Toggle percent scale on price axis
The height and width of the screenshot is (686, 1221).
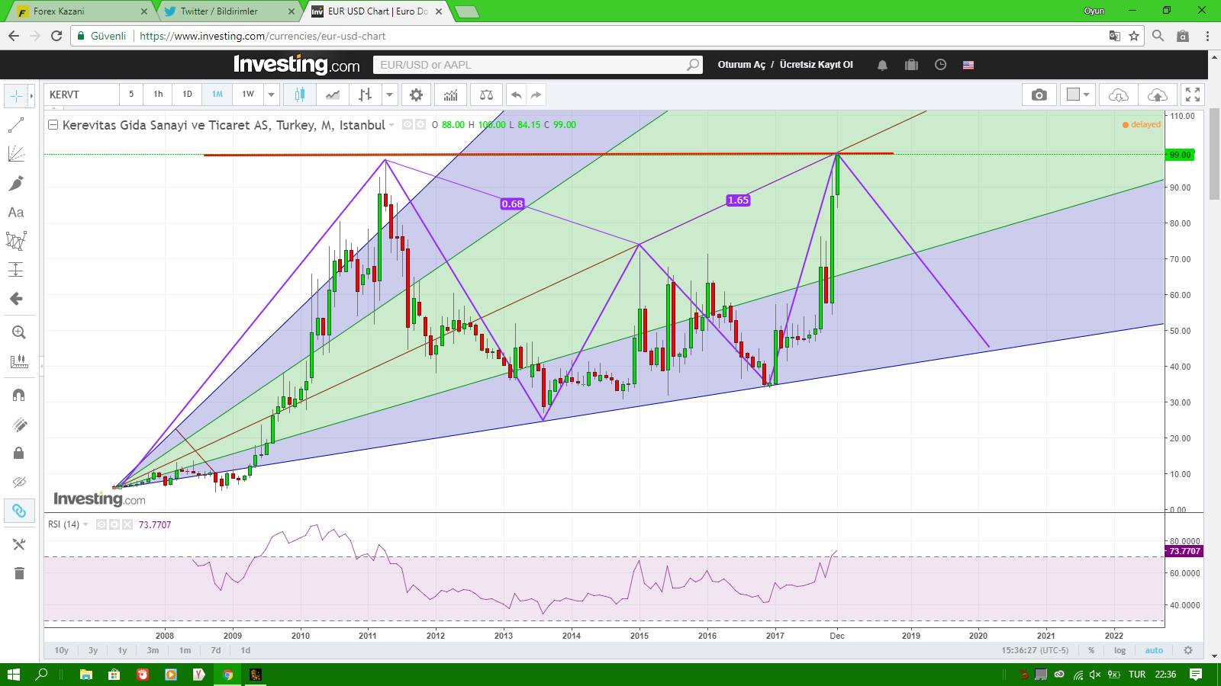(1091, 650)
